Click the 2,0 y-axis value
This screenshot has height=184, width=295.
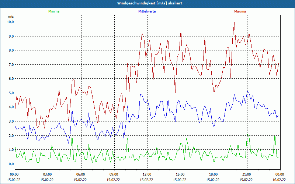coord(11,135)
